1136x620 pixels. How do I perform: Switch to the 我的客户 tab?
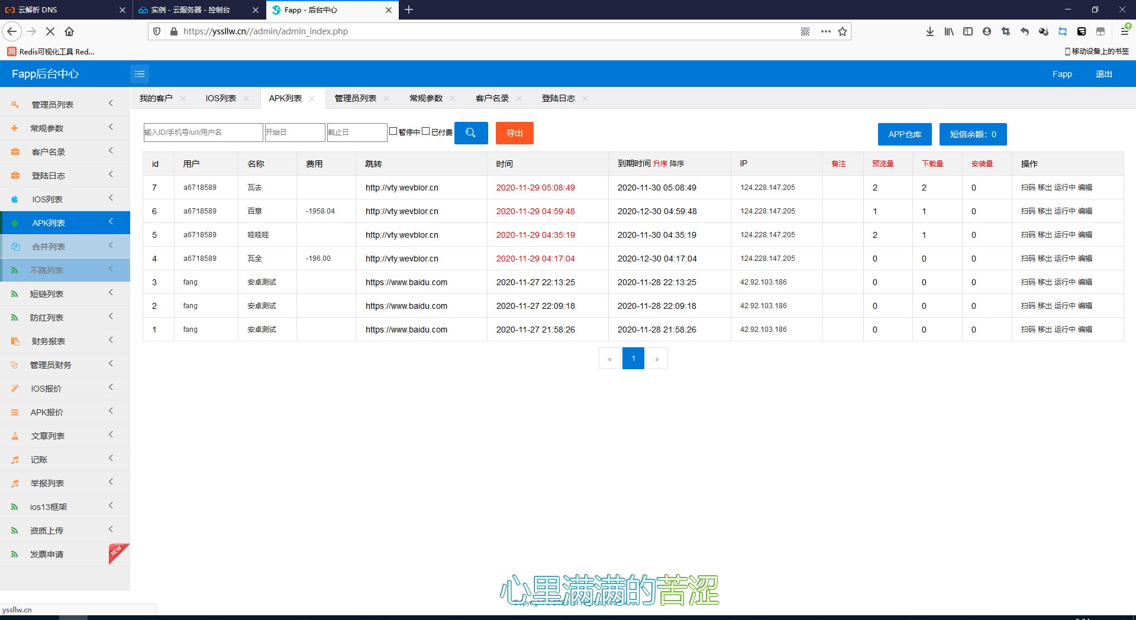[156, 98]
